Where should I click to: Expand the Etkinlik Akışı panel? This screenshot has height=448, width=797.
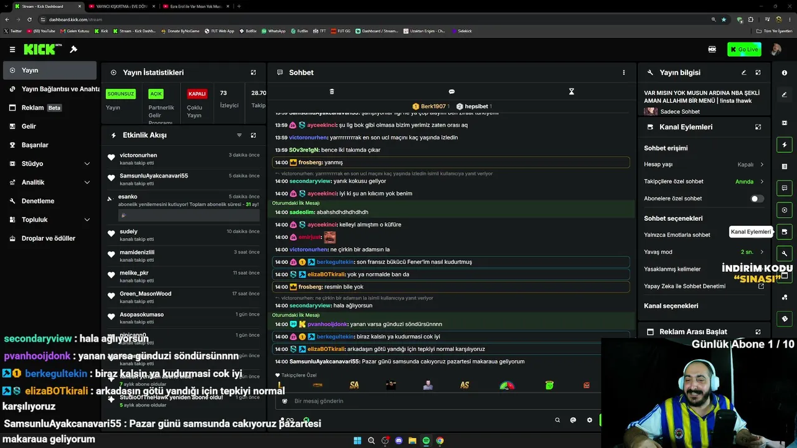point(253,135)
